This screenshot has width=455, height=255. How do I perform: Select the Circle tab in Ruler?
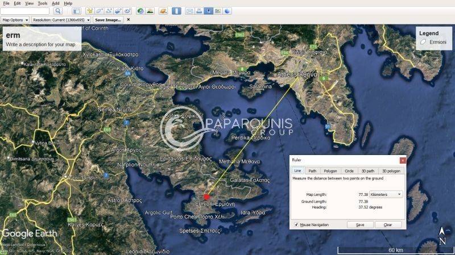pyautogui.click(x=349, y=171)
